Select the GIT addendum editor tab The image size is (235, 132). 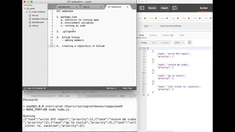[115, 7]
